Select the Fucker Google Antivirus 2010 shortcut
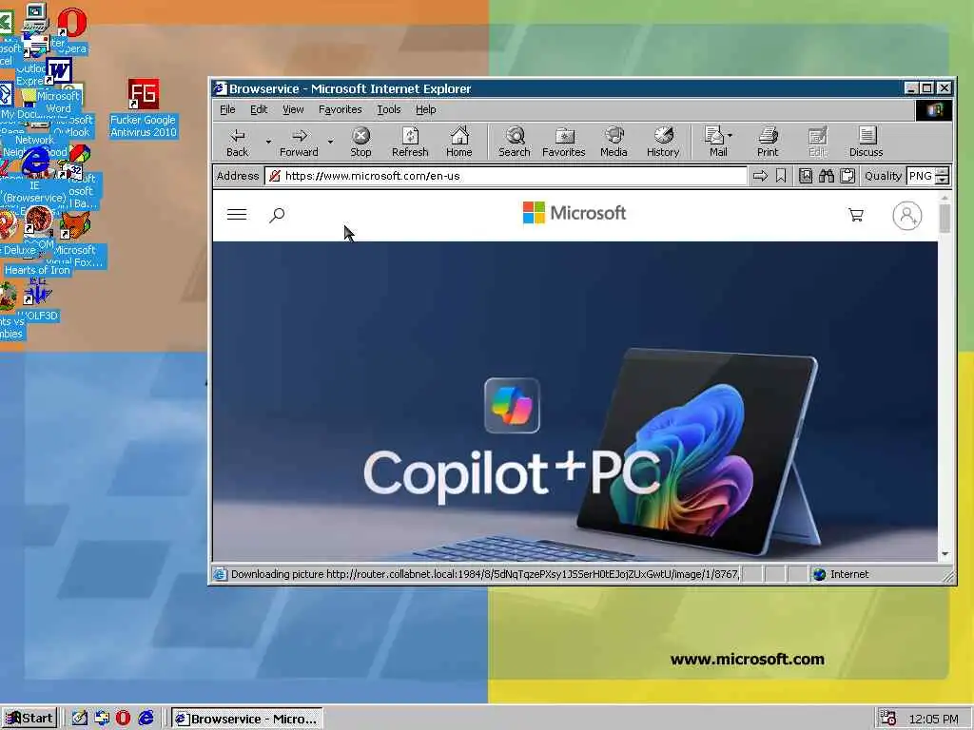The height and width of the screenshot is (730, 974). click(144, 108)
